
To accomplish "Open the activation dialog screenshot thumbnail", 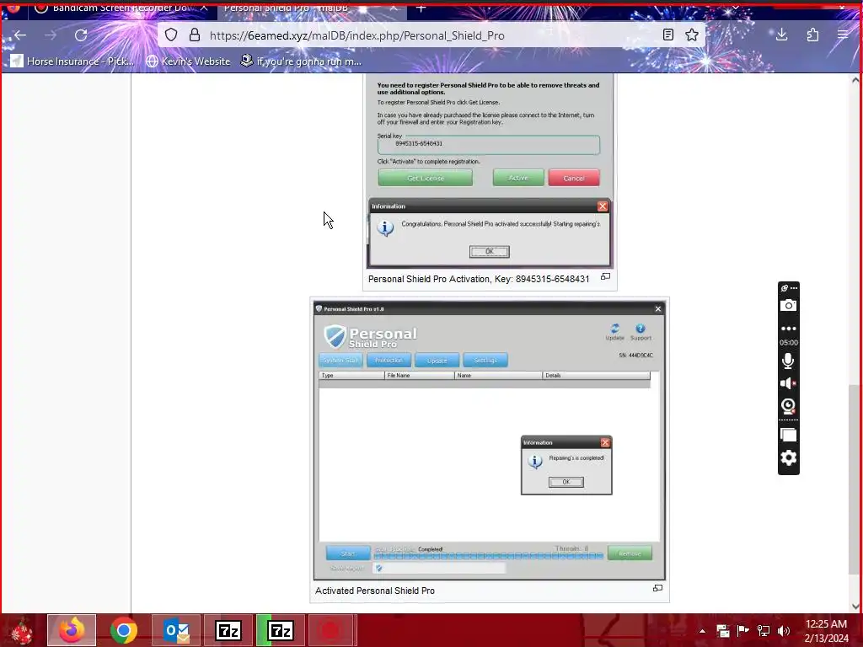I will point(490,170).
